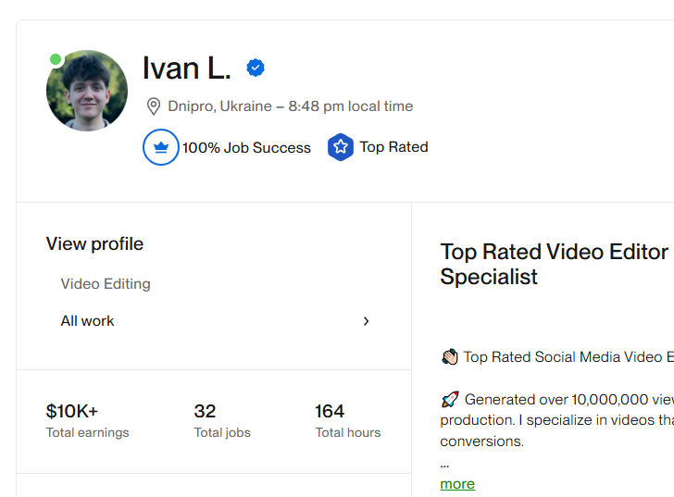Click the waving hand emoji
The image size is (674, 497).
[x=450, y=357]
